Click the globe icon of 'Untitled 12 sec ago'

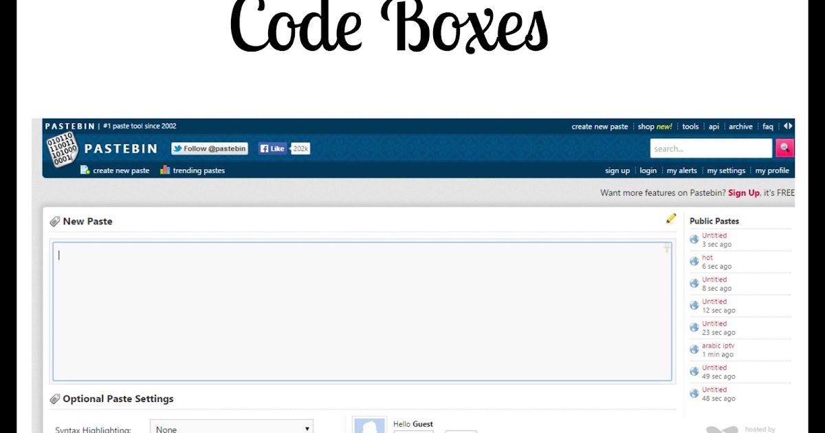(x=694, y=305)
